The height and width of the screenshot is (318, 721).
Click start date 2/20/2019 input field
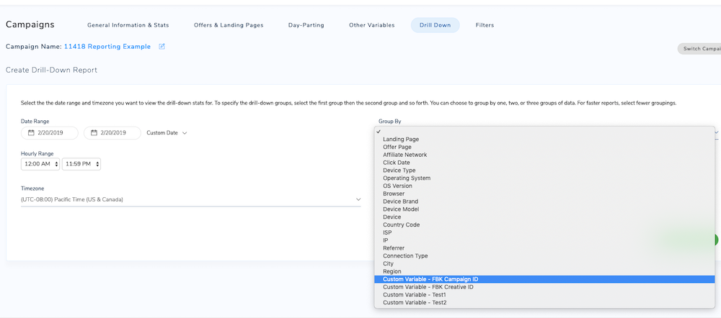tap(50, 132)
